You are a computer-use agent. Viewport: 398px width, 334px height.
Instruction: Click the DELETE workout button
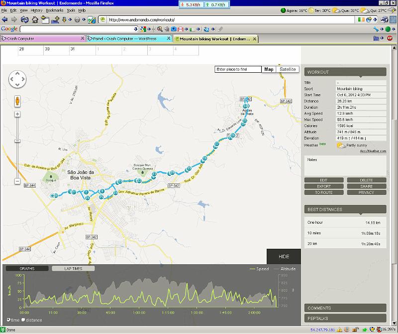[367, 180]
